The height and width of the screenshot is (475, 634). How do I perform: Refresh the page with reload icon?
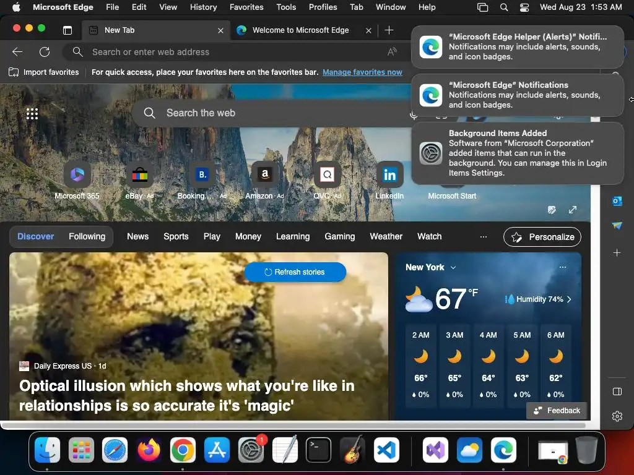click(45, 52)
